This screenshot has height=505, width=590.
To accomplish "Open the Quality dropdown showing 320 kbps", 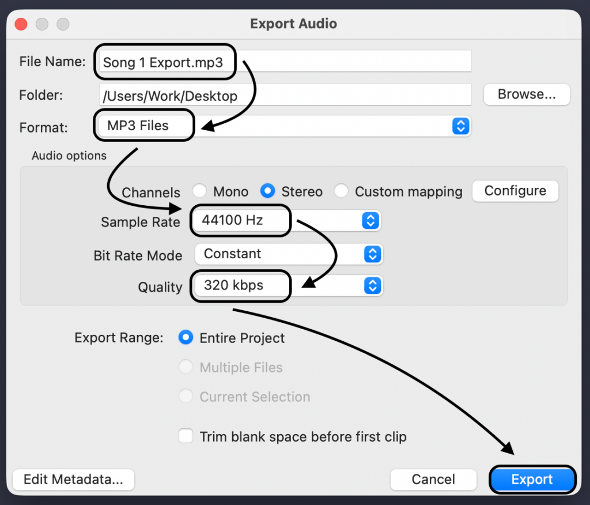I will pyautogui.click(x=289, y=285).
